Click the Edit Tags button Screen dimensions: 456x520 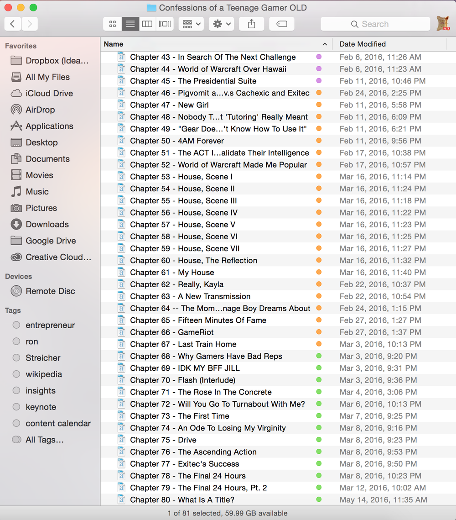[x=282, y=24]
